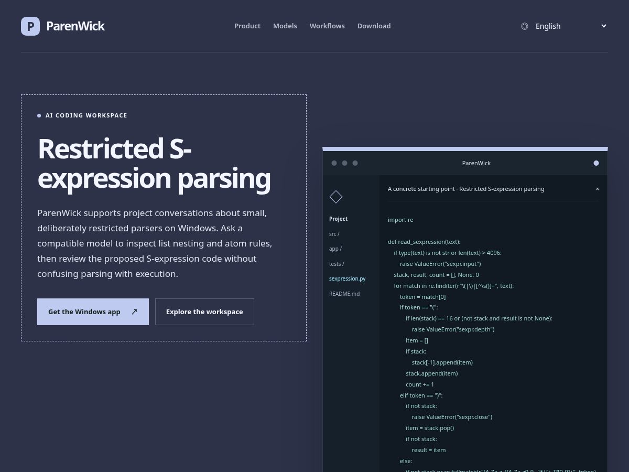
Task: Click the raise ValueError("sexpr.close") line
Action: pos(452,417)
